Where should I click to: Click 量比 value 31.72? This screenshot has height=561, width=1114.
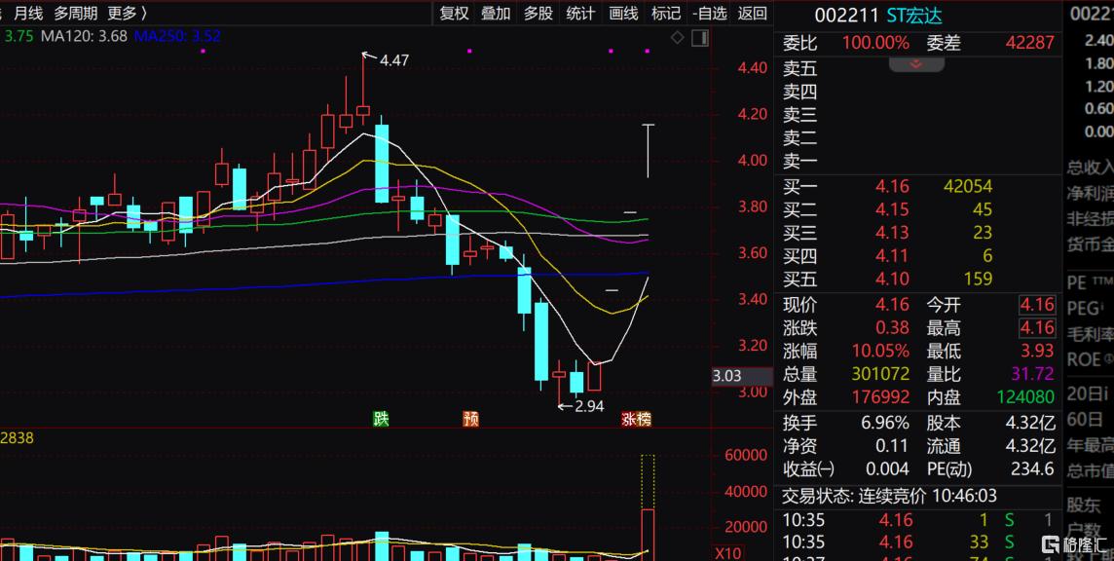tap(1033, 374)
